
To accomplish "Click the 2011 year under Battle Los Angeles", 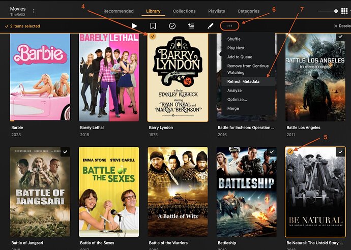I will coord(291,135).
